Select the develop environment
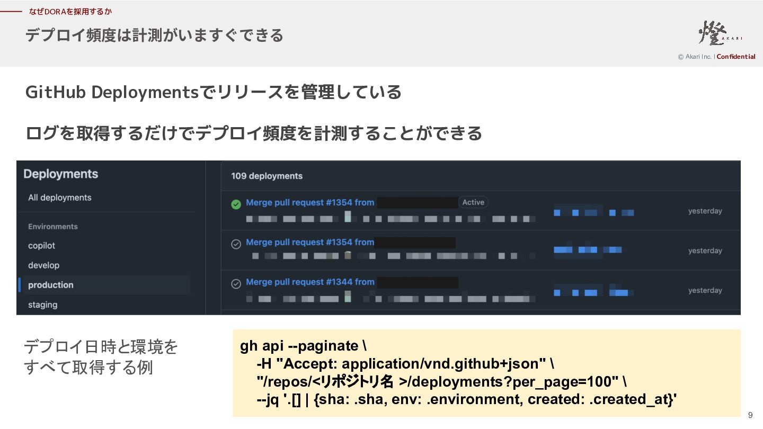Image resolution: width=763 pixels, height=429 pixels. [x=44, y=265]
